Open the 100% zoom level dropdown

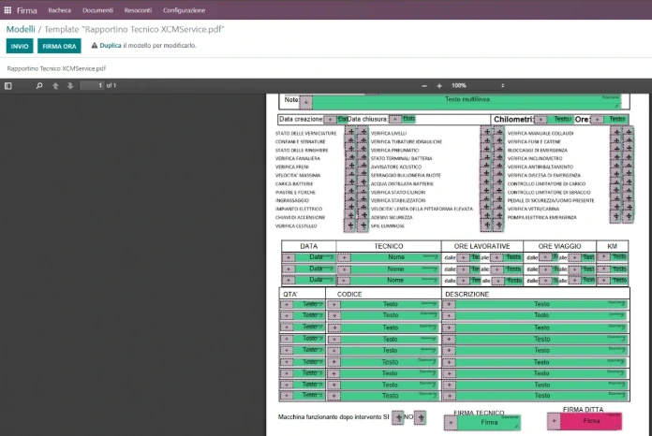coord(478,85)
